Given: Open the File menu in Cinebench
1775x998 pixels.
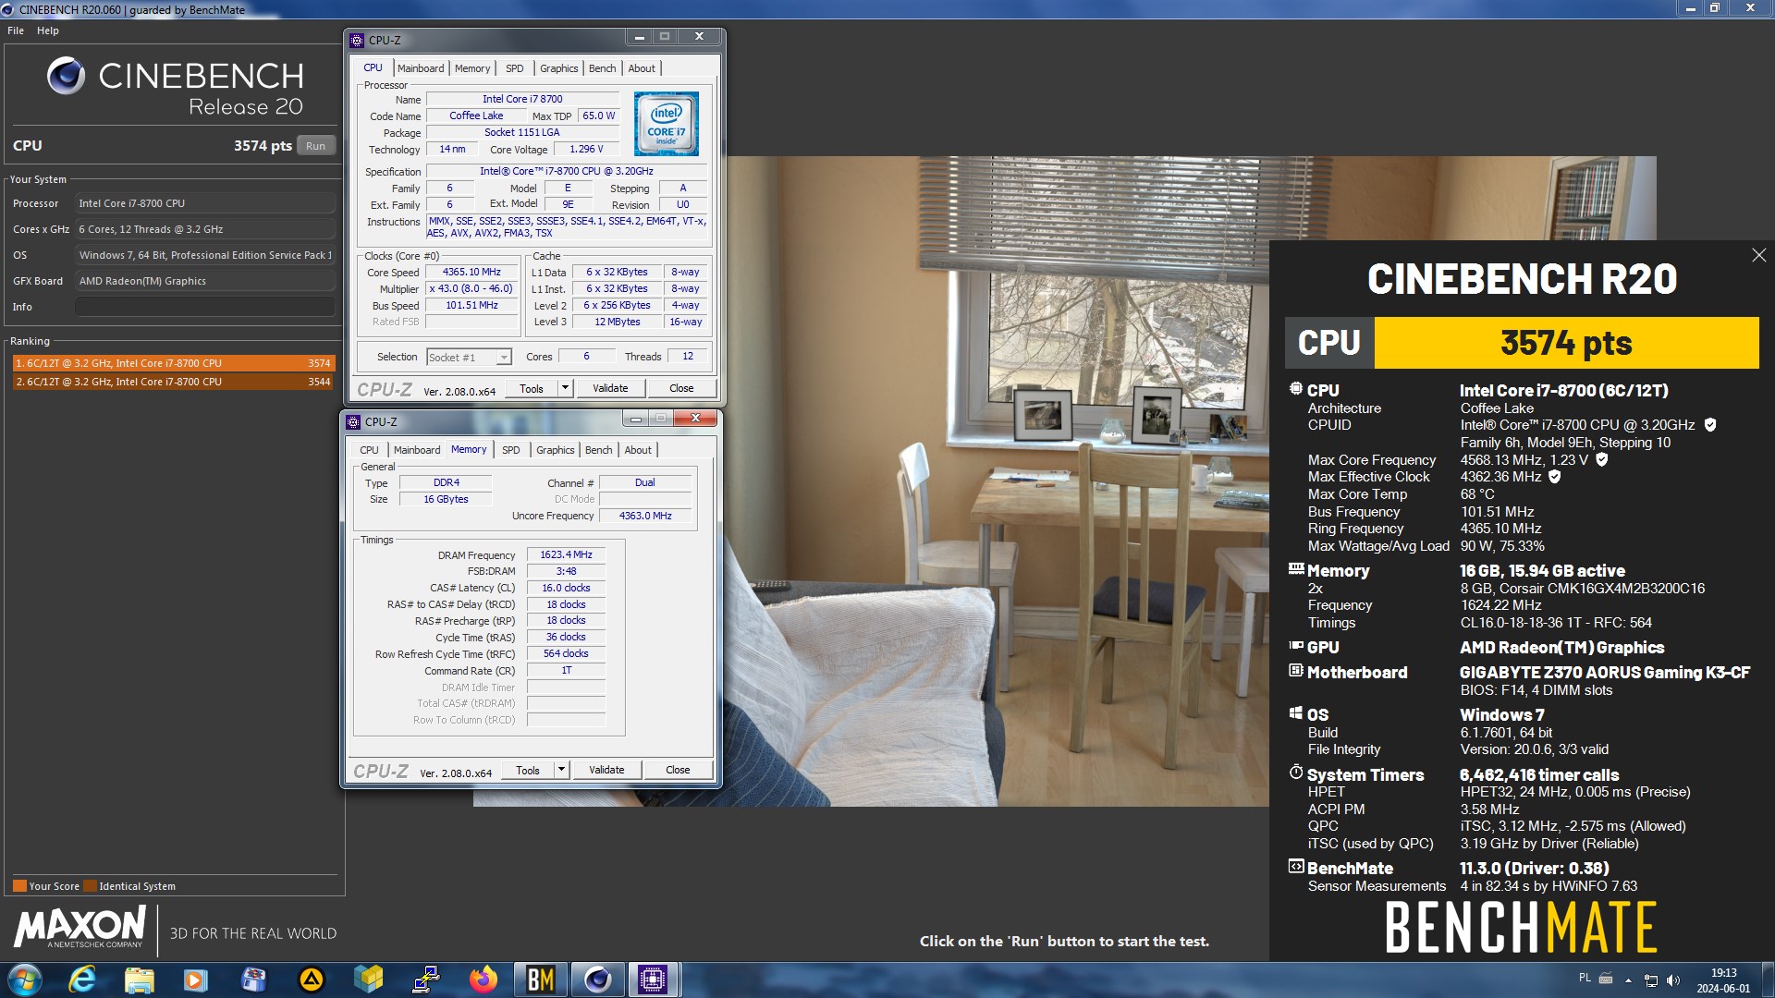Looking at the screenshot, I should click(x=16, y=30).
